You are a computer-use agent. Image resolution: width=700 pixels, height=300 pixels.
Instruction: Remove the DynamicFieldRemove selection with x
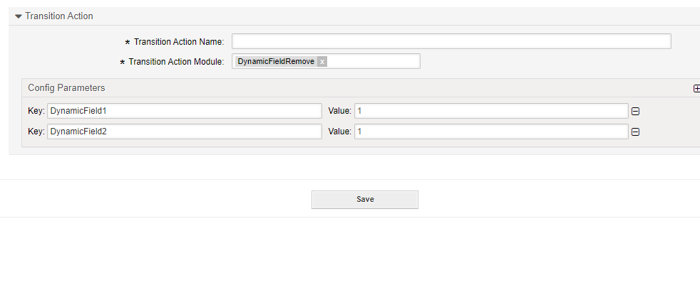point(322,62)
